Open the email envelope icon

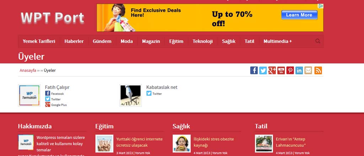coord(308,70)
